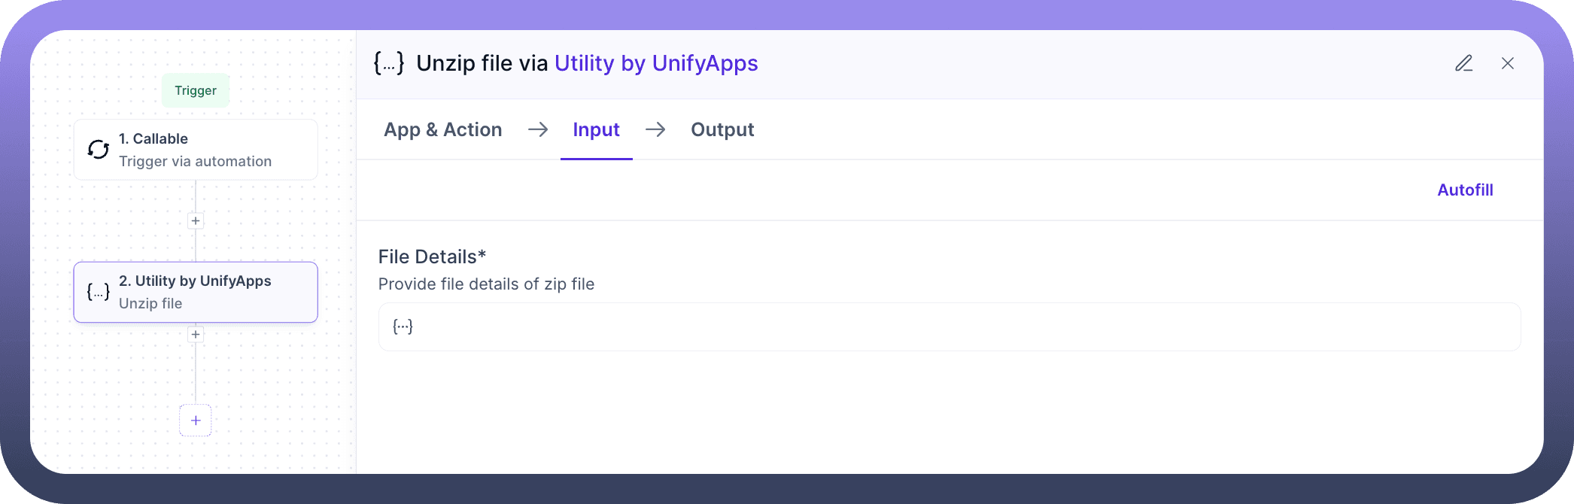The width and height of the screenshot is (1574, 504).
Task: Add step between Callable and Utility
Action: (196, 220)
